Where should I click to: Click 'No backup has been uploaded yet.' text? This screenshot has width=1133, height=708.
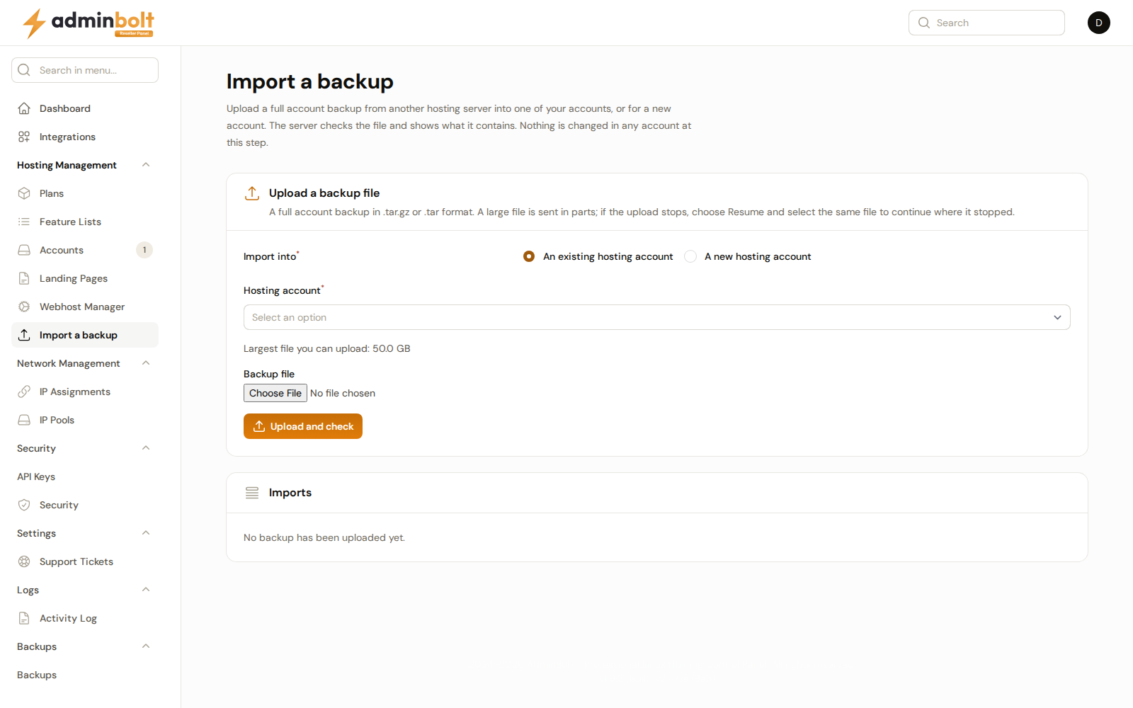point(324,537)
